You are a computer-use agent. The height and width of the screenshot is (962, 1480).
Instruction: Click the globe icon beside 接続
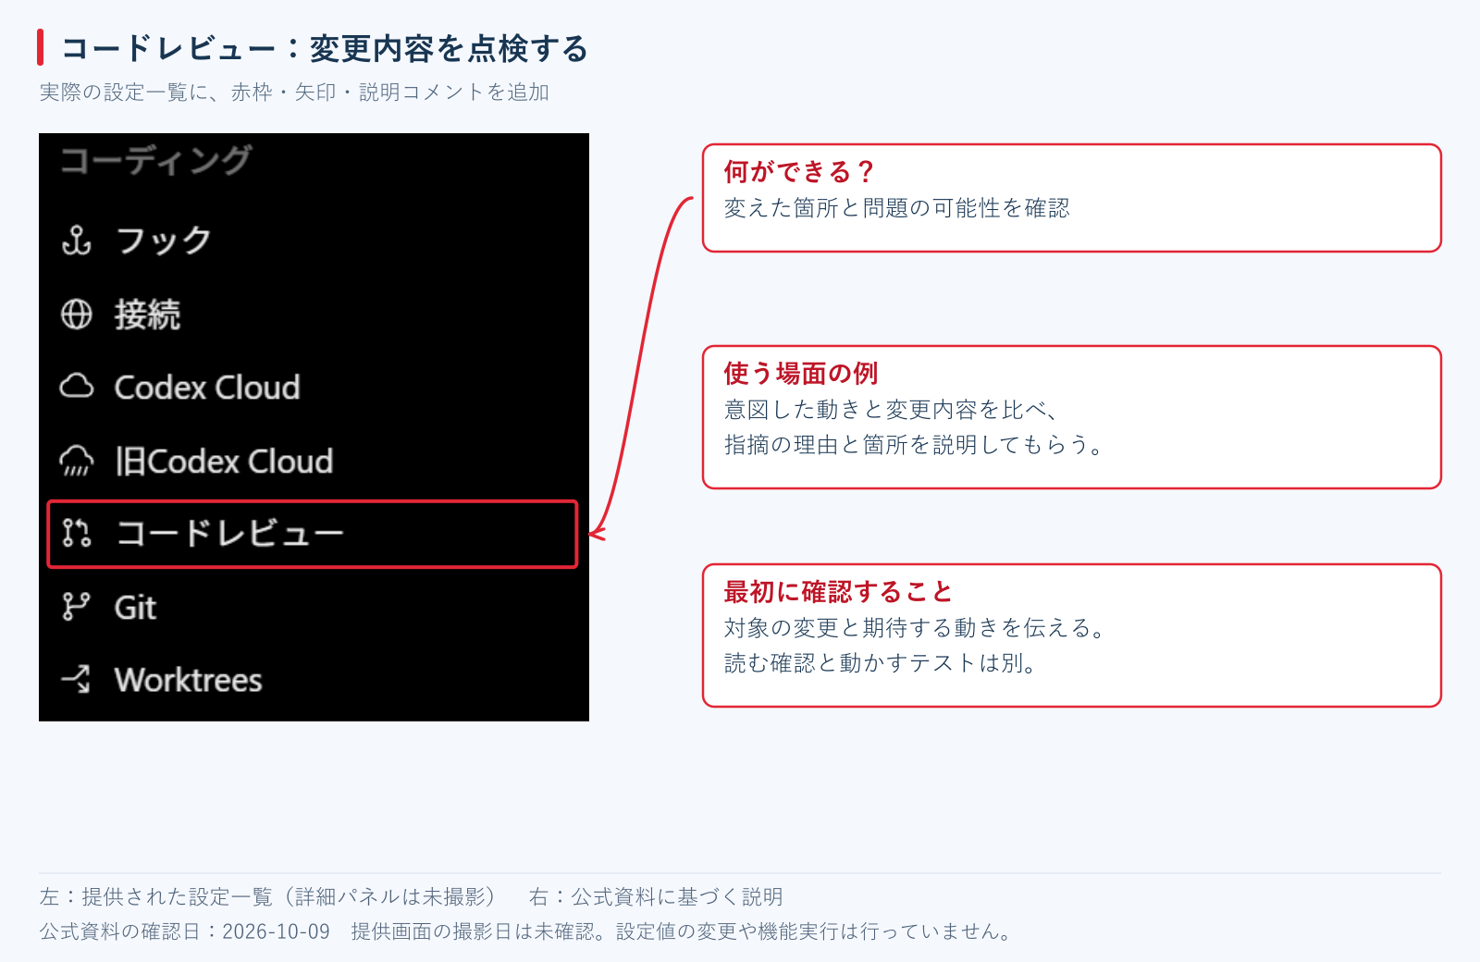tap(77, 314)
